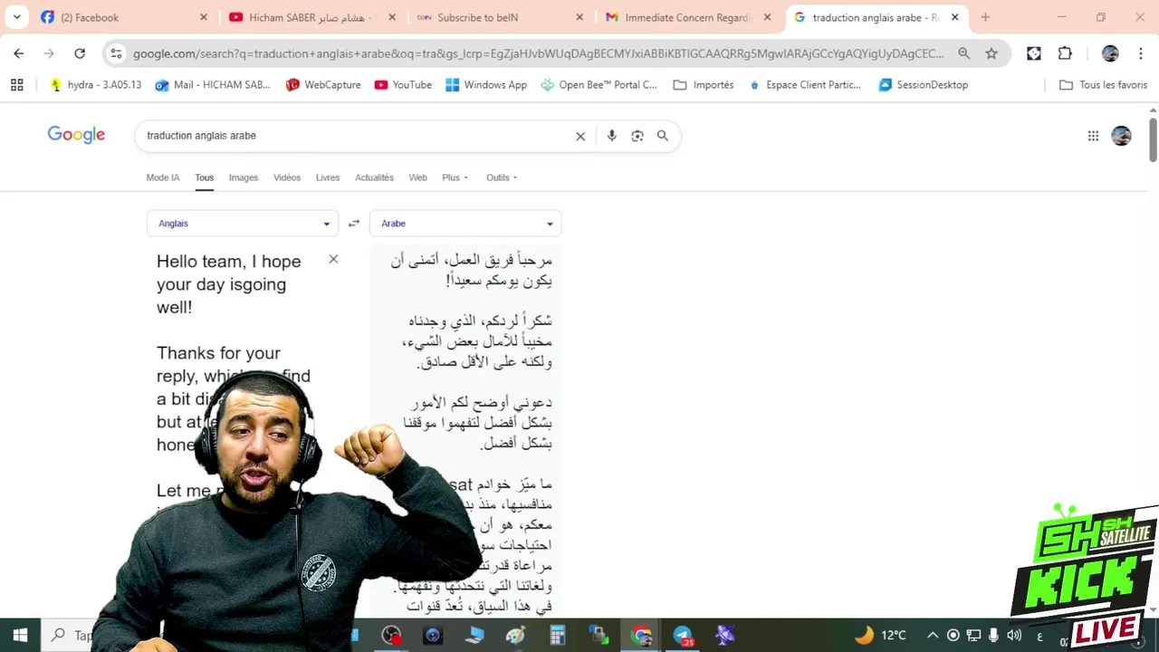Click the address bar URL
This screenshot has height=652, width=1159.
tap(538, 53)
